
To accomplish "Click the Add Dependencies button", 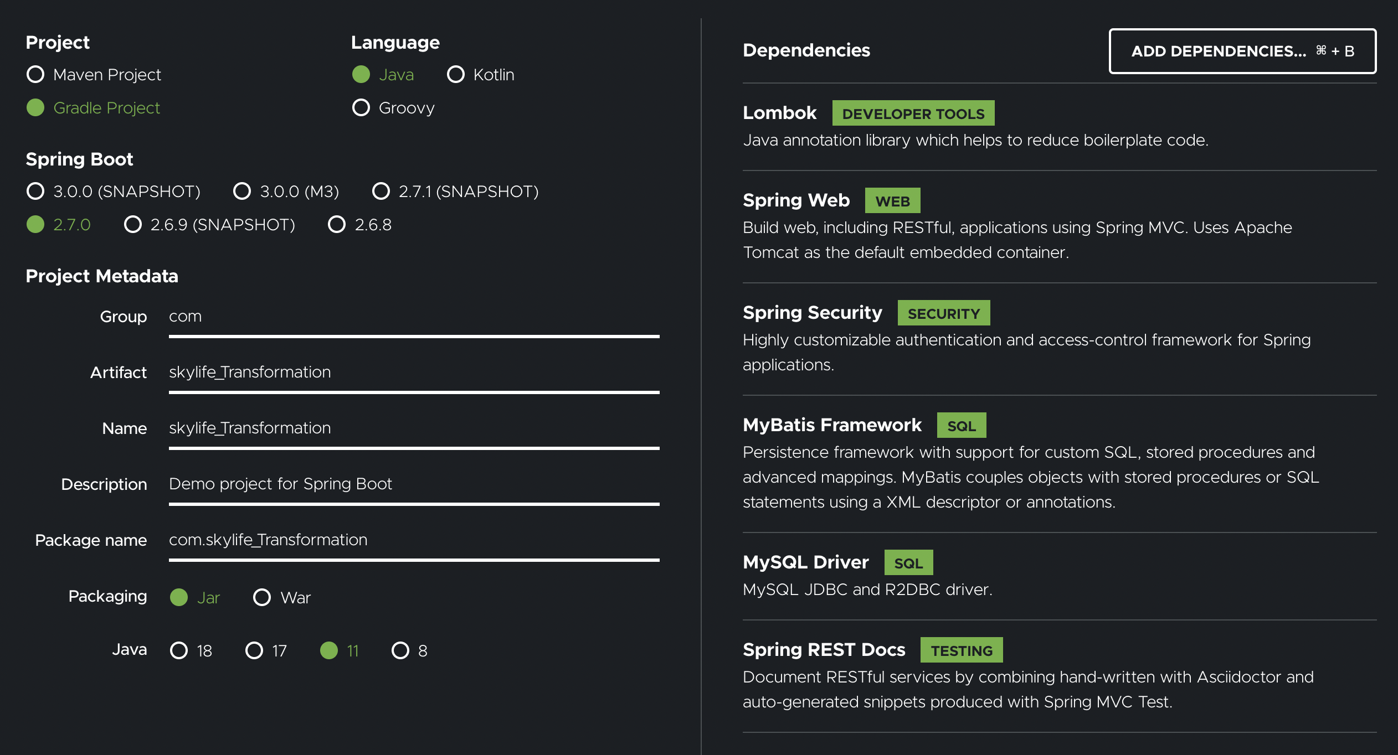I will [1242, 51].
